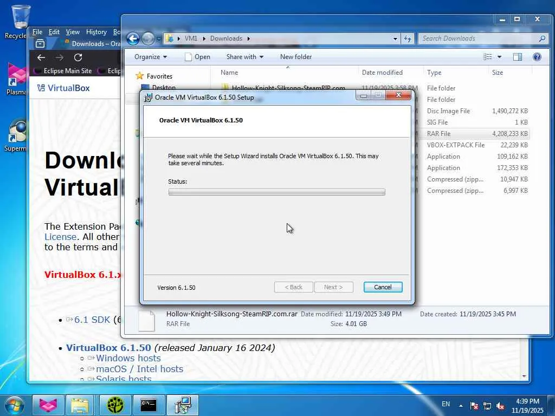The height and width of the screenshot is (416, 555).
Task: Open the browser History menu
Action: point(96,32)
